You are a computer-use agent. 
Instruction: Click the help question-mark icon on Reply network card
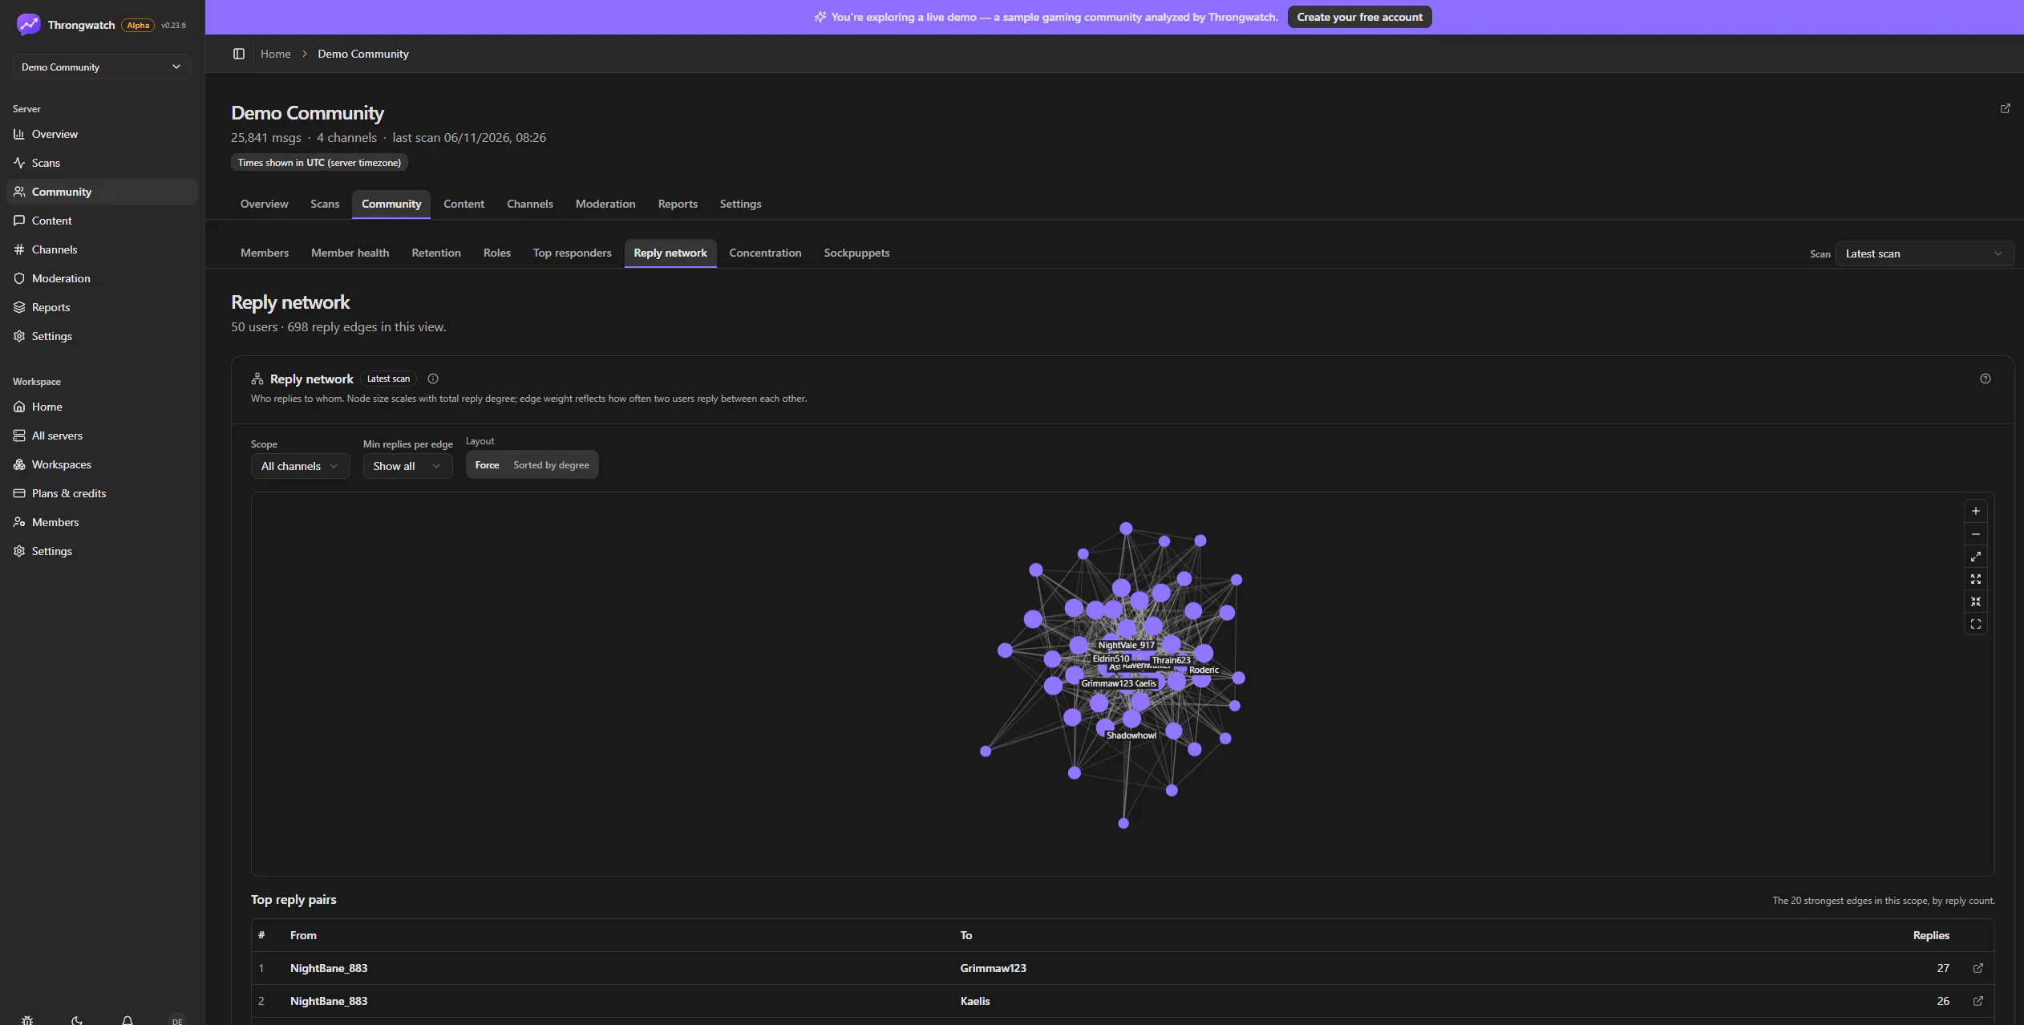click(x=1985, y=379)
